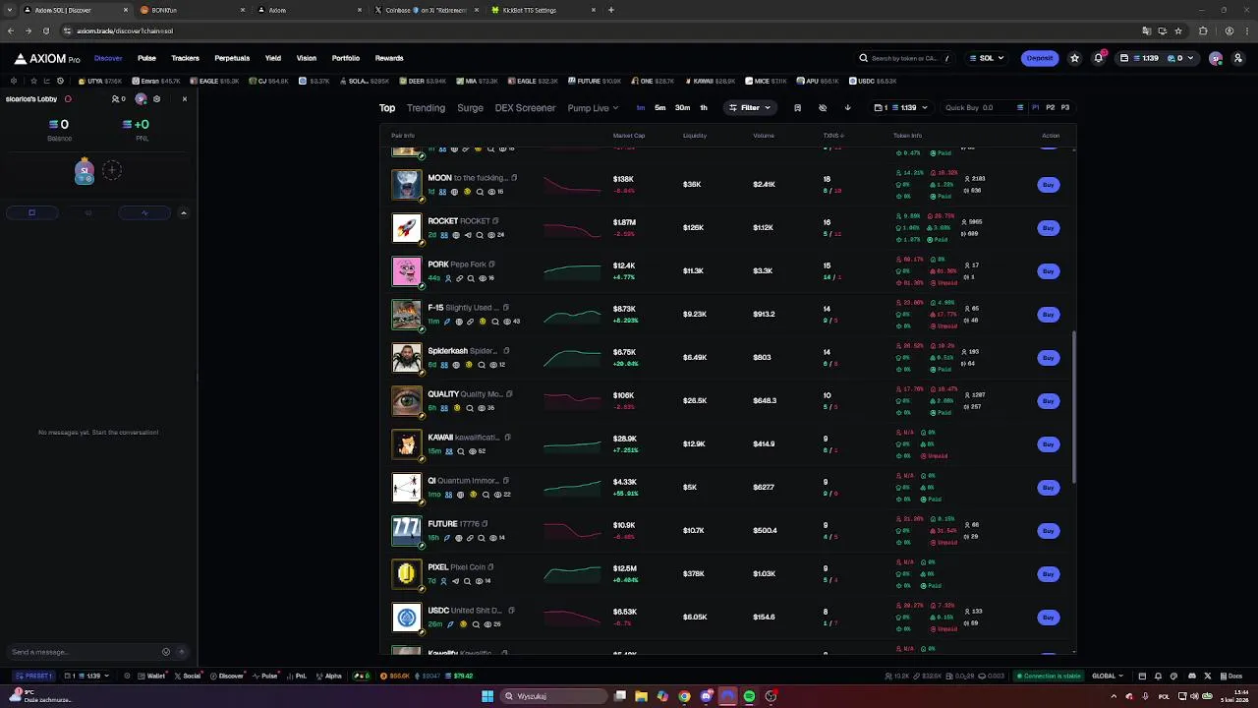Screen dimensions: 1258x708
Task: Select preset P1
Action: 1034,107
